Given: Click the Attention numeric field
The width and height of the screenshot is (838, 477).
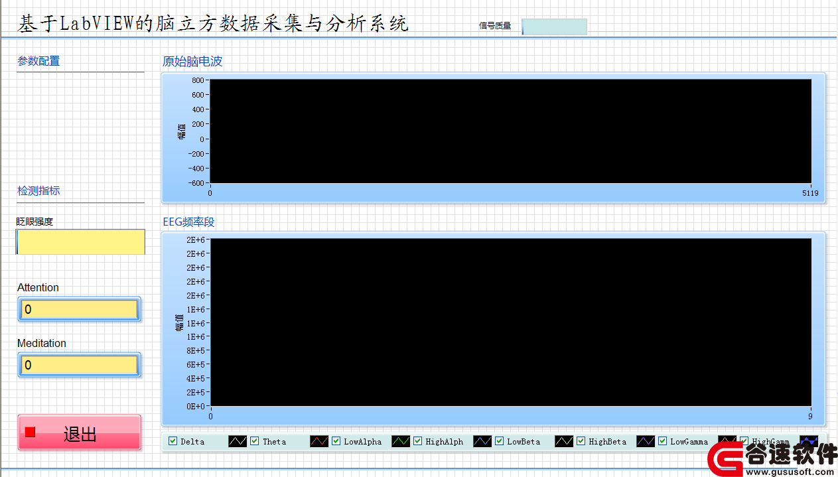Looking at the screenshot, I should pyautogui.click(x=80, y=309).
